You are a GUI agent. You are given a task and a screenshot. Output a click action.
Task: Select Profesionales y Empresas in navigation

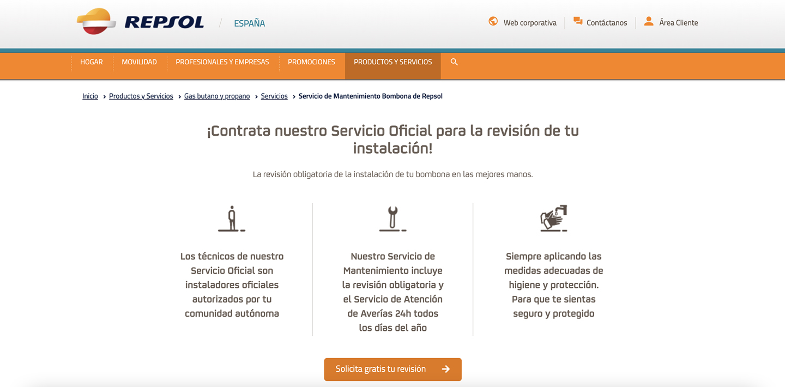222,62
